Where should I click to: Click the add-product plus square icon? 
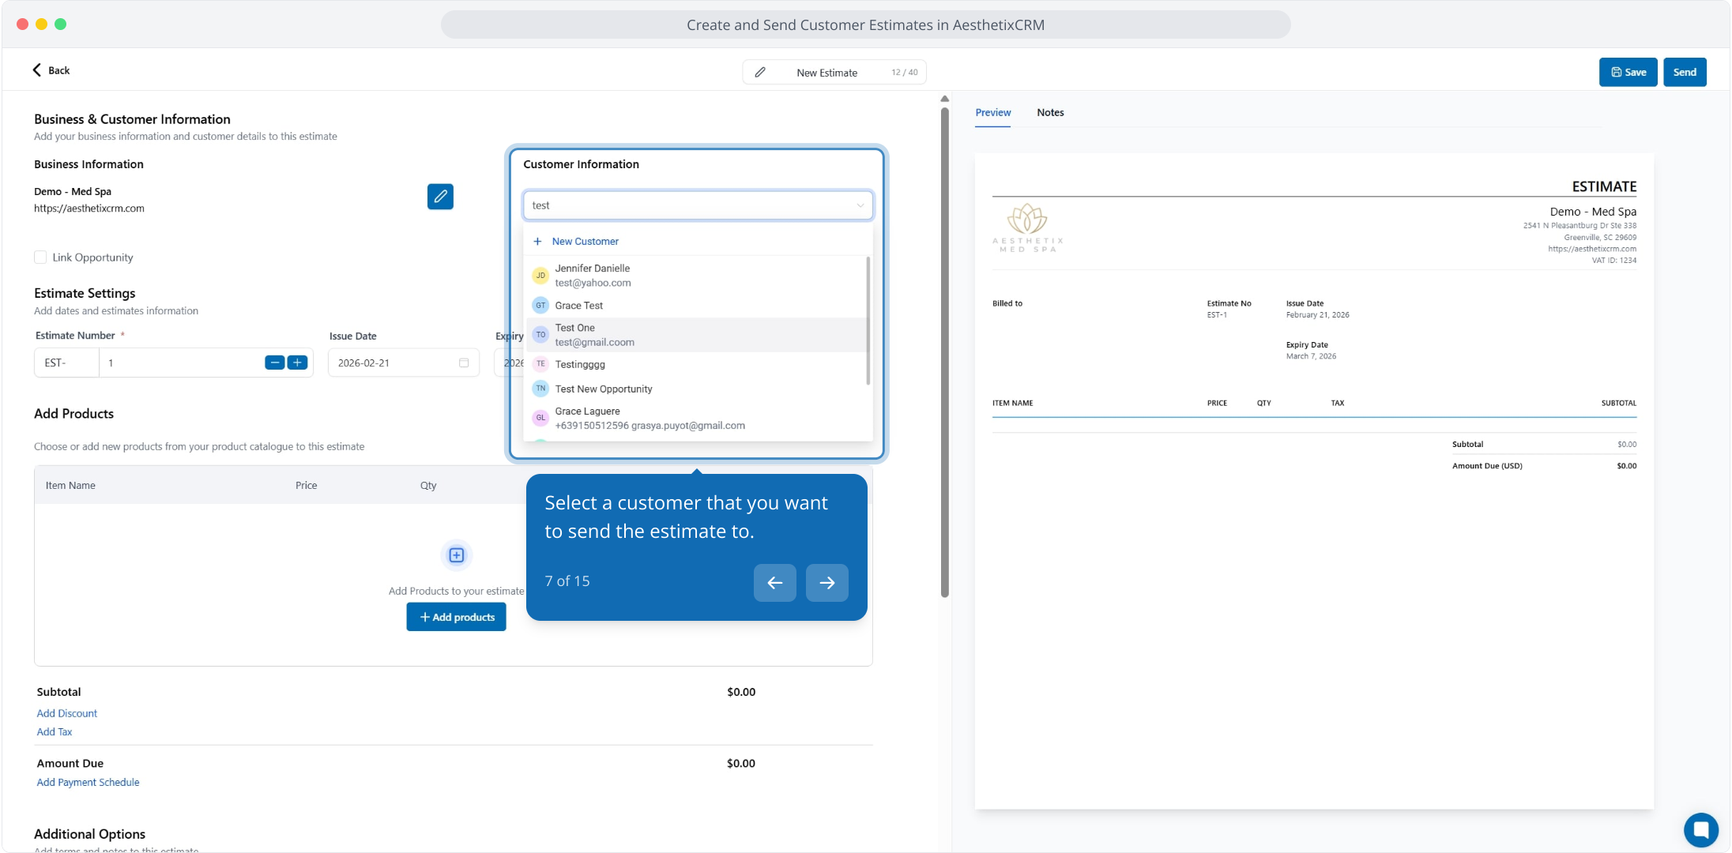click(456, 555)
